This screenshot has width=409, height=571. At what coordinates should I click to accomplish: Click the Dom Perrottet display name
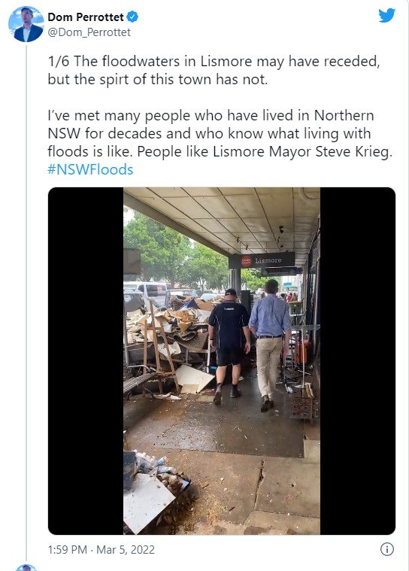tap(86, 17)
